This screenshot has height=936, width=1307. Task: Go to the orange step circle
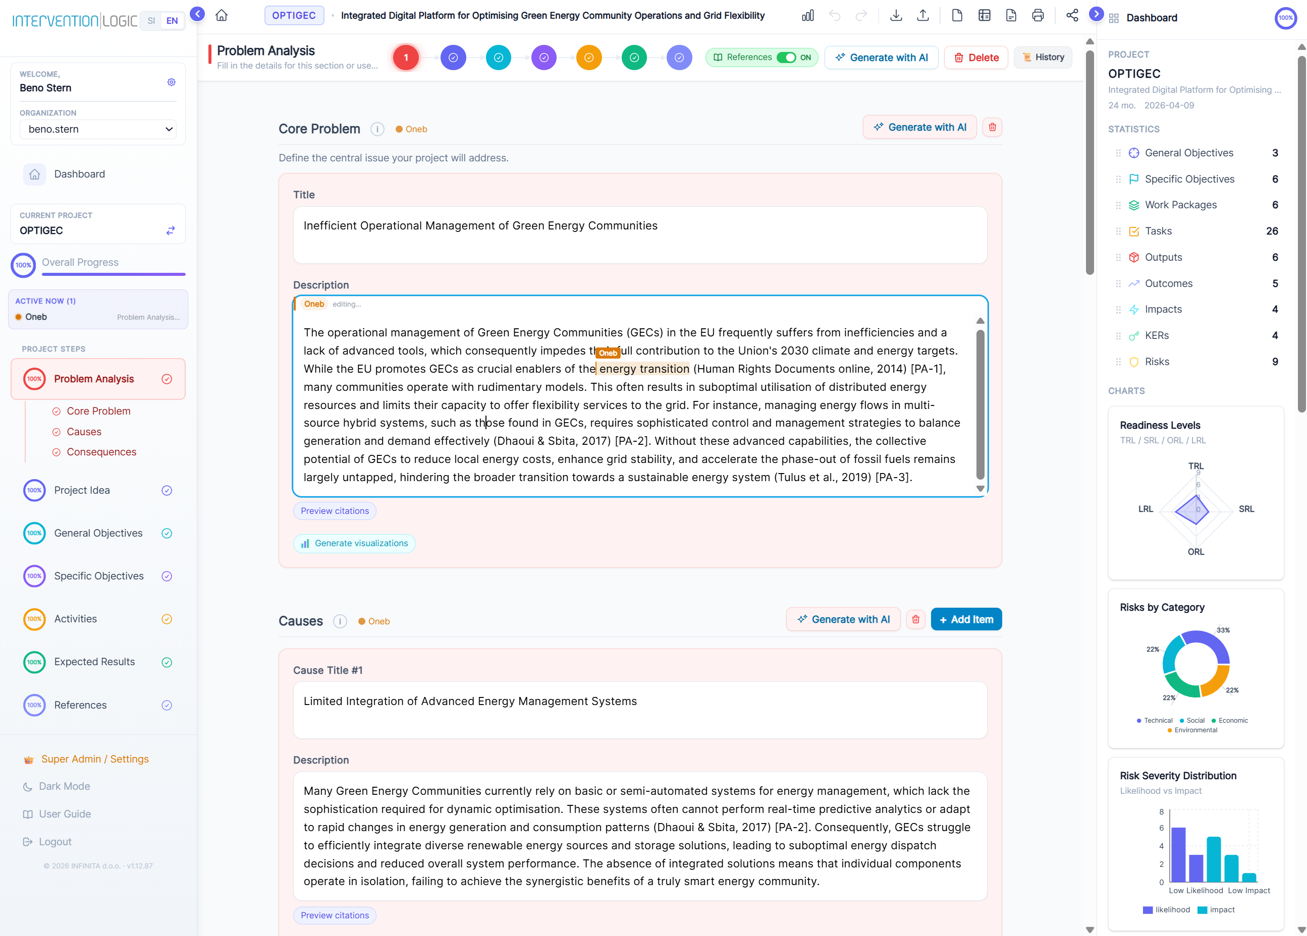point(589,57)
